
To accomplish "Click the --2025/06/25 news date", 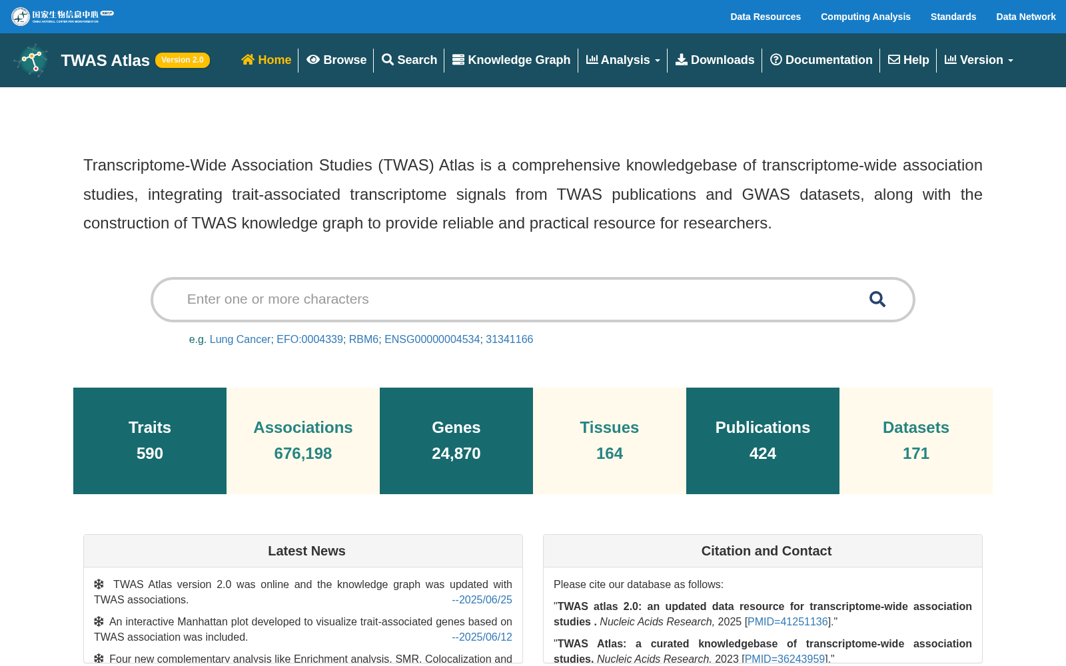I will tap(482, 600).
